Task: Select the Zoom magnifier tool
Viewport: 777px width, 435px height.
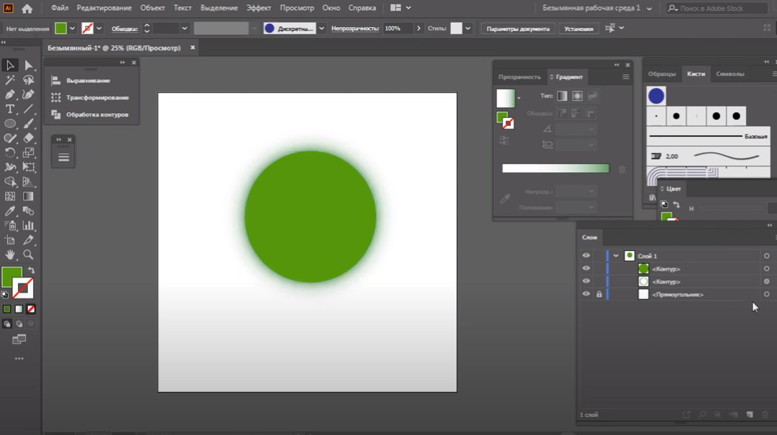Action: pyautogui.click(x=28, y=254)
